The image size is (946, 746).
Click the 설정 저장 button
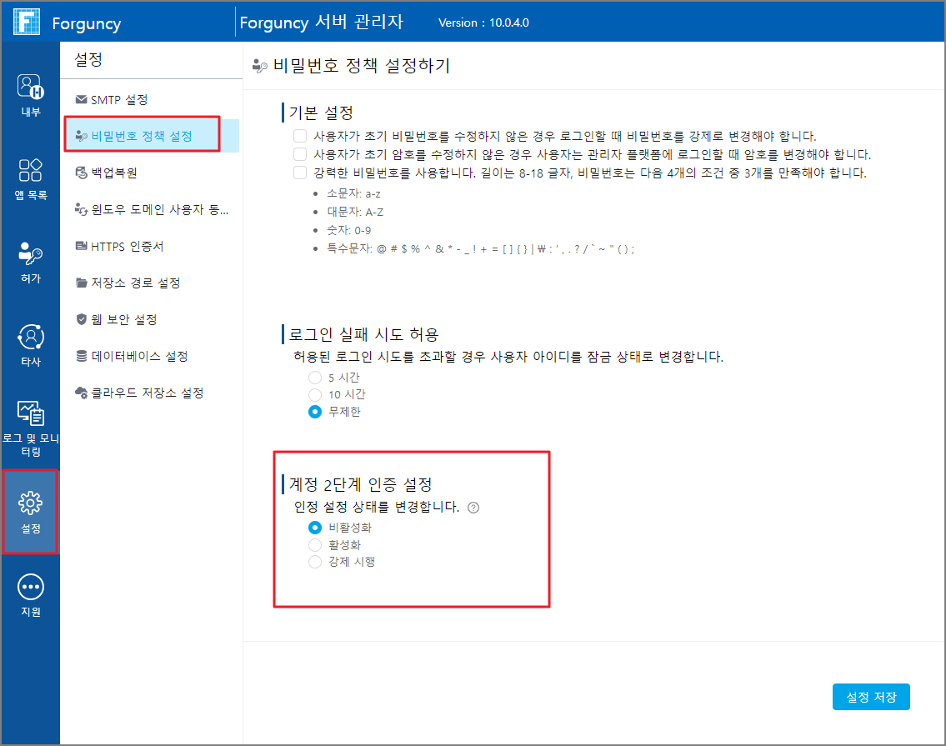coord(871,697)
